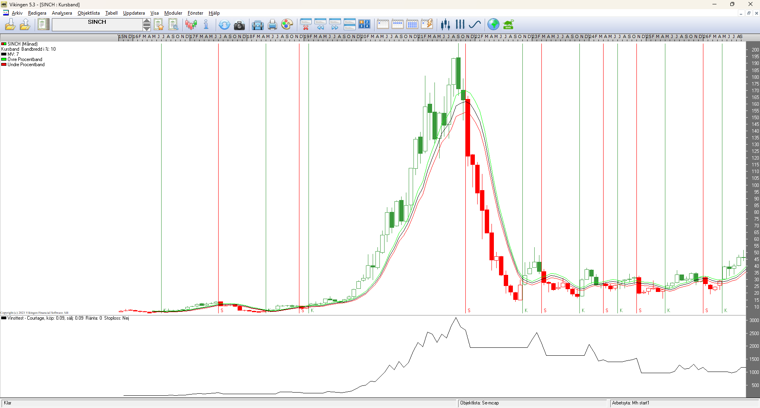Click the Objektlista: Se-mcap status entry

point(479,403)
